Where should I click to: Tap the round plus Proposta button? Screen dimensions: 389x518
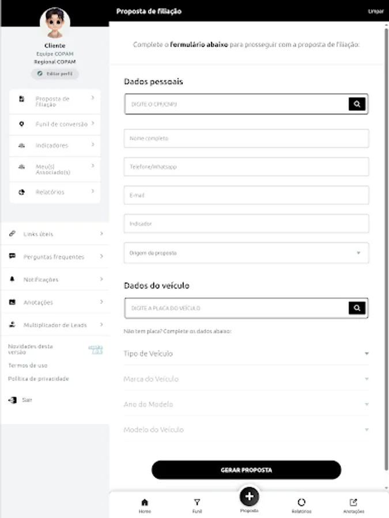click(249, 496)
